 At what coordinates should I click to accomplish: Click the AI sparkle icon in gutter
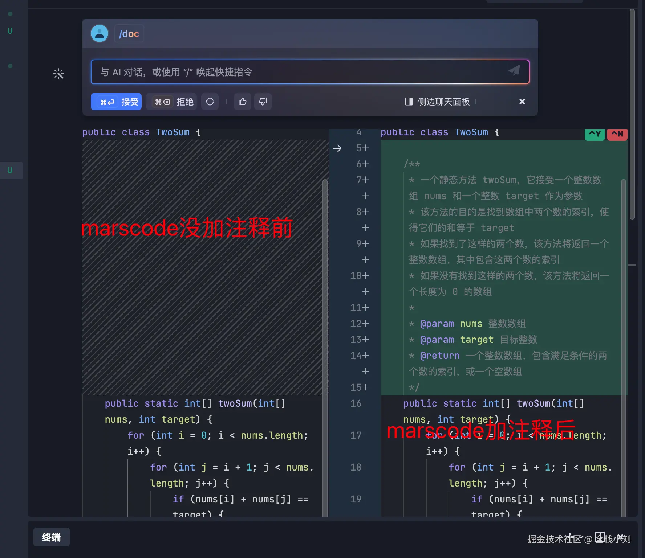click(58, 74)
